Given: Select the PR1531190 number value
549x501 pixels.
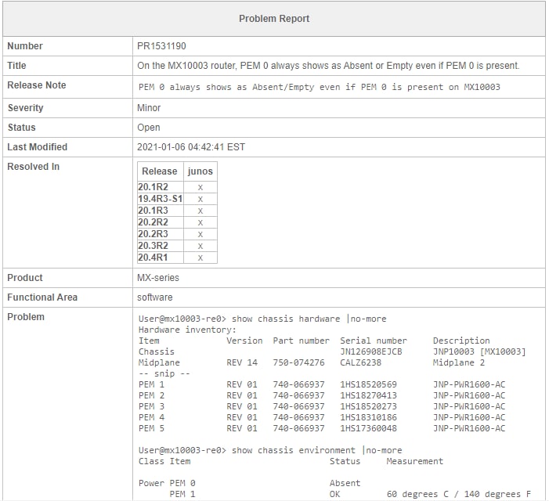Looking at the screenshot, I should [x=161, y=46].
